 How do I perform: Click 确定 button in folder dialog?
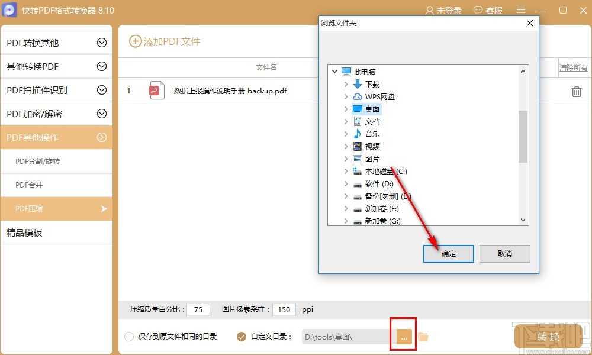[449, 254]
